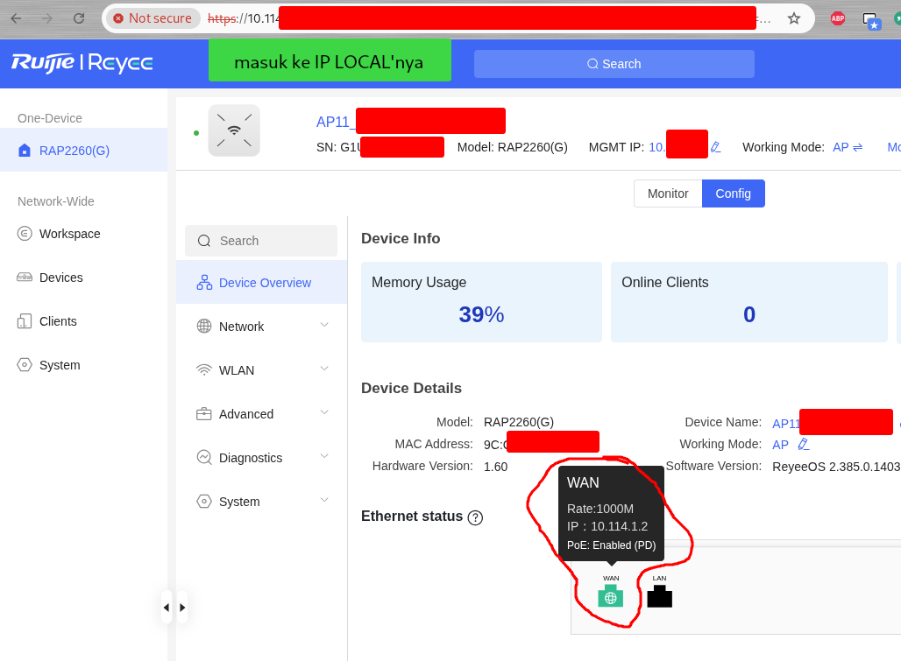Open Workspace in Network-Wide section

point(69,234)
